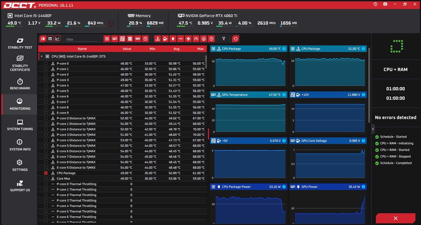Click the sensor table vertical scrollbar

(x=206, y=62)
